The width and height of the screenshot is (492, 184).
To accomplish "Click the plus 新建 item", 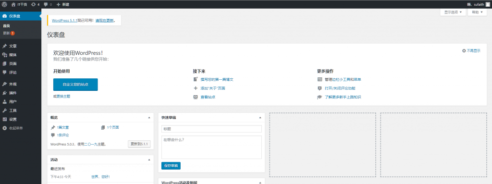I will pyautogui.click(x=63, y=4).
